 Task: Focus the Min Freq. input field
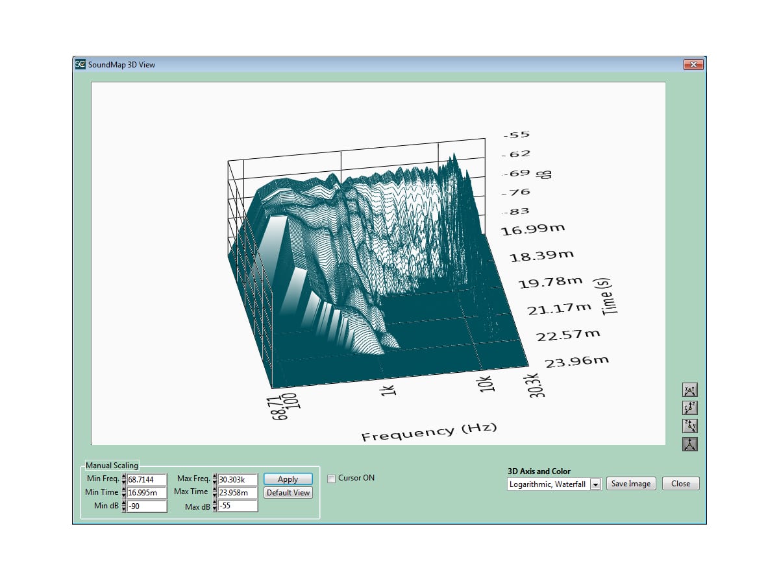point(147,480)
